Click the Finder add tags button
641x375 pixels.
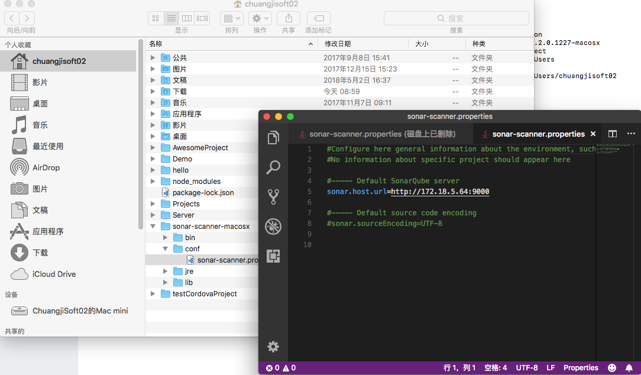tap(319, 18)
